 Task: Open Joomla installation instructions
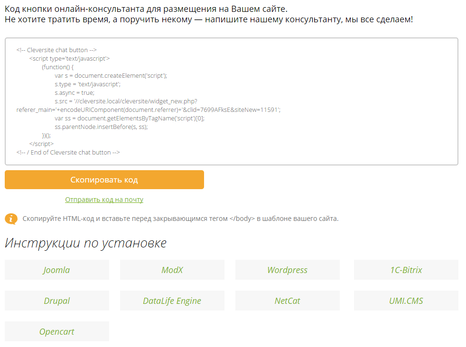[56, 270]
